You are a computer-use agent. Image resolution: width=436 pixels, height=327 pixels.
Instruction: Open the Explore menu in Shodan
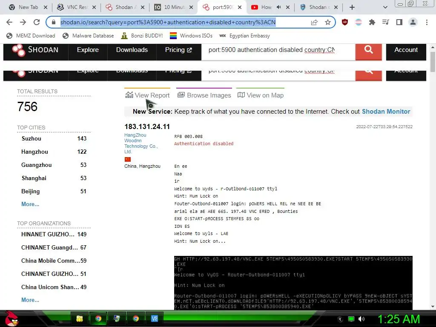click(x=88, y=50)
